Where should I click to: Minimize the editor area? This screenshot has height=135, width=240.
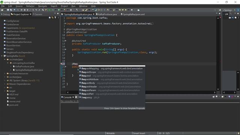click(x=217, y=13)
